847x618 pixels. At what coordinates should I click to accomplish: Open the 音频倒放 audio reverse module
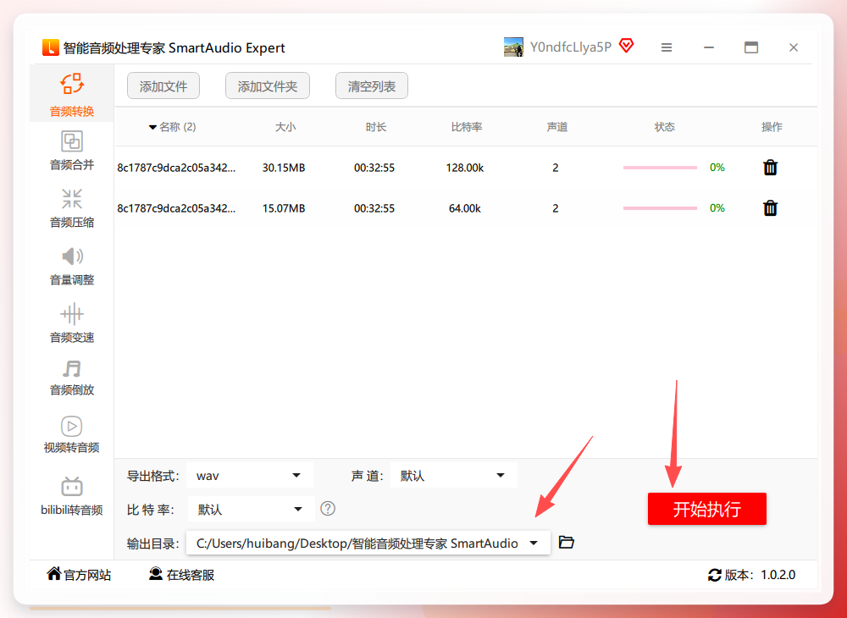[72, 378]
